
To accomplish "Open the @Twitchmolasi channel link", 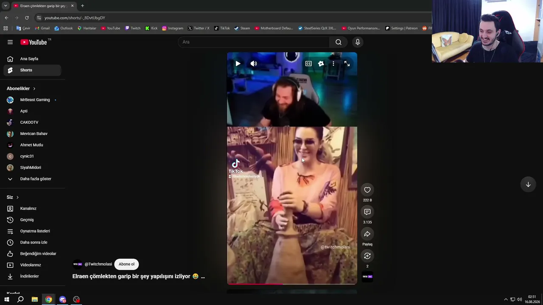I will click(x=98, y=264).
